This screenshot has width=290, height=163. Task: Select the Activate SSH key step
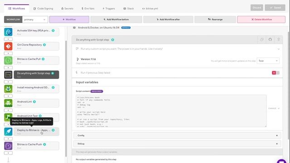point(36,32)
